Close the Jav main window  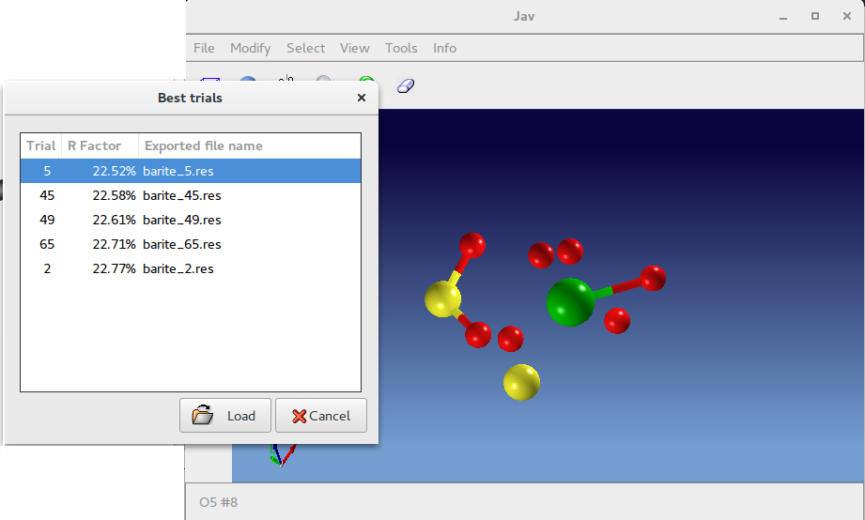847,16
